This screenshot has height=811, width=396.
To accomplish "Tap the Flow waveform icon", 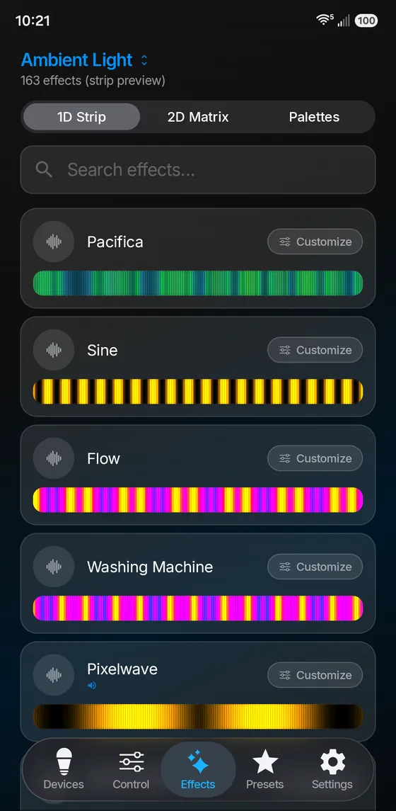I will click(54, 458).
